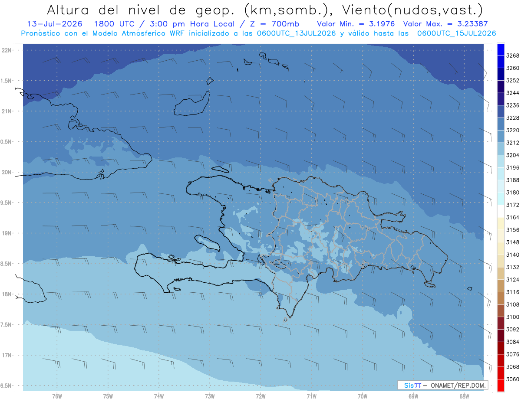Click the "3196" color bar value
The image size is (521, 402).
tap(513, 167)
